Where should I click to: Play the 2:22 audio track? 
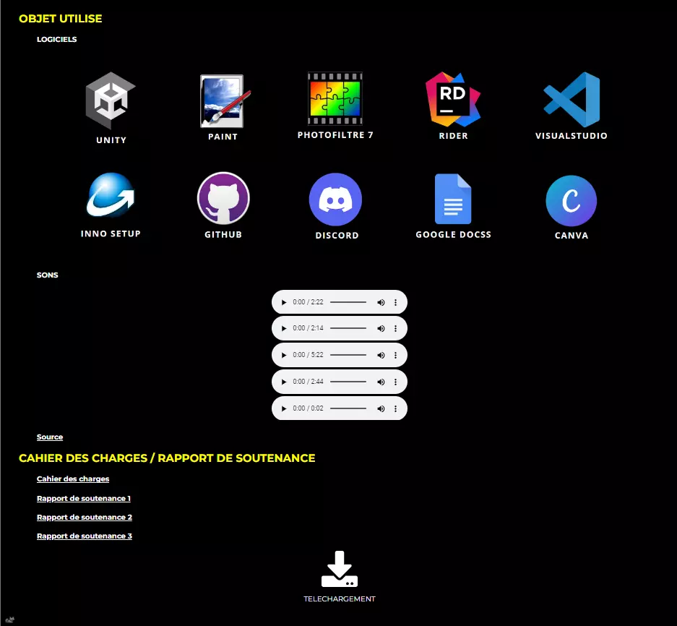tap(284, 302)
